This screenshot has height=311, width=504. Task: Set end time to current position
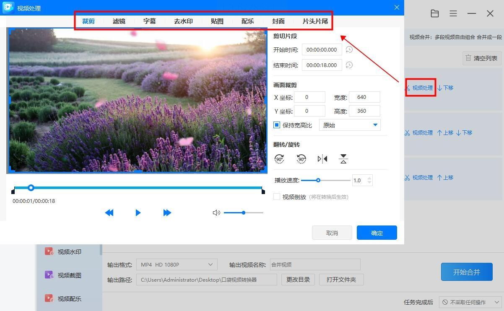pyautogui.click(x=349, y=65)
